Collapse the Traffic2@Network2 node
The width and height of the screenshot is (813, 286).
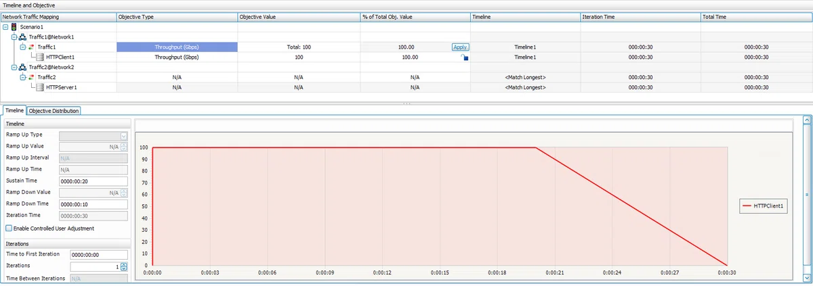14,67
